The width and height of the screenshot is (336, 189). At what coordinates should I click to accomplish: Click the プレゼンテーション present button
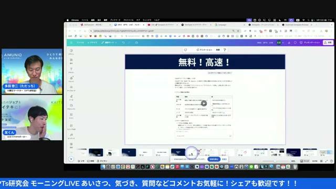pyautogui.click(x=310, y=43)
